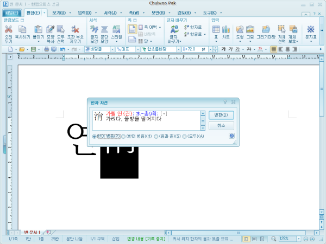Image resolution: width=326 pixels, height=244 pixels.
Task: Click the Paste (붙이기) clipboard icon
Action: click(x=38, y=29)
